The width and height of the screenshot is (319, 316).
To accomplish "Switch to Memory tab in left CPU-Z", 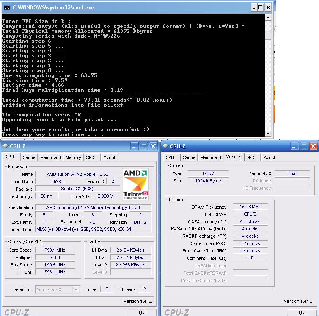I will 73,157.
